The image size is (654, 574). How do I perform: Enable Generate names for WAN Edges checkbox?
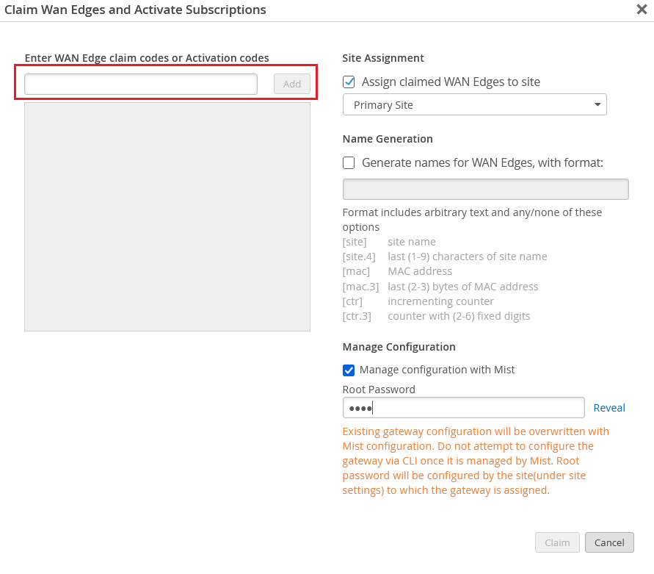(349, 162)
